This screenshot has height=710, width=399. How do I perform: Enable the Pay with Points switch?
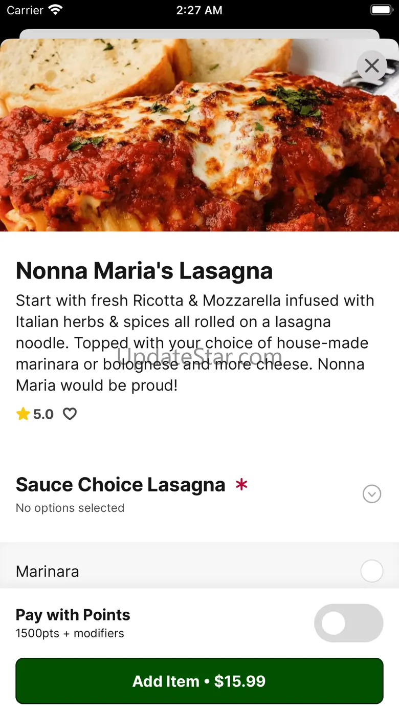348,623
